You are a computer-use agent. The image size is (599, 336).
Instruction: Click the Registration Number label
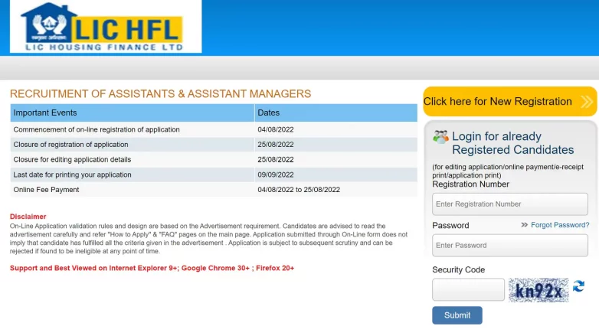tap(470, 184)
